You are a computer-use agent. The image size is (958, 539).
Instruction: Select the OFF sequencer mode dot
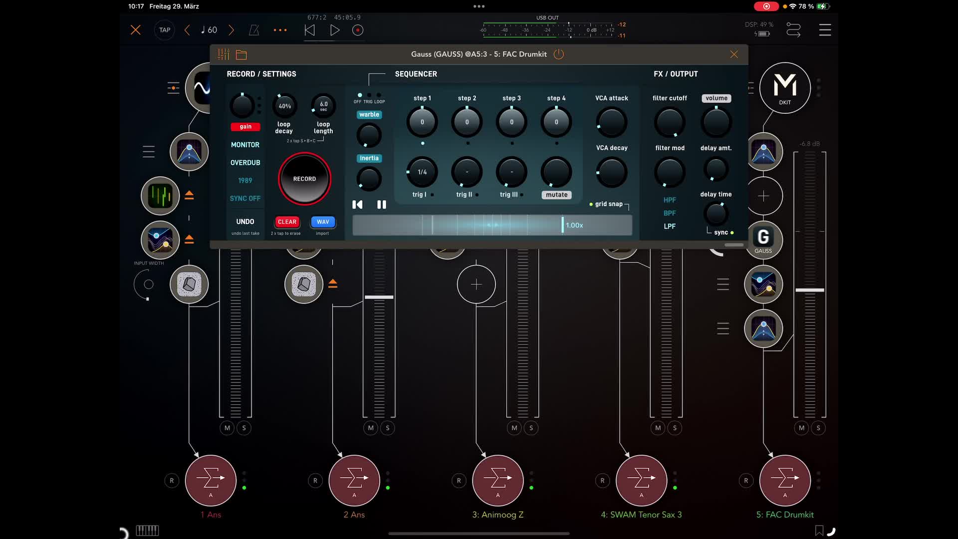point(360,95)
